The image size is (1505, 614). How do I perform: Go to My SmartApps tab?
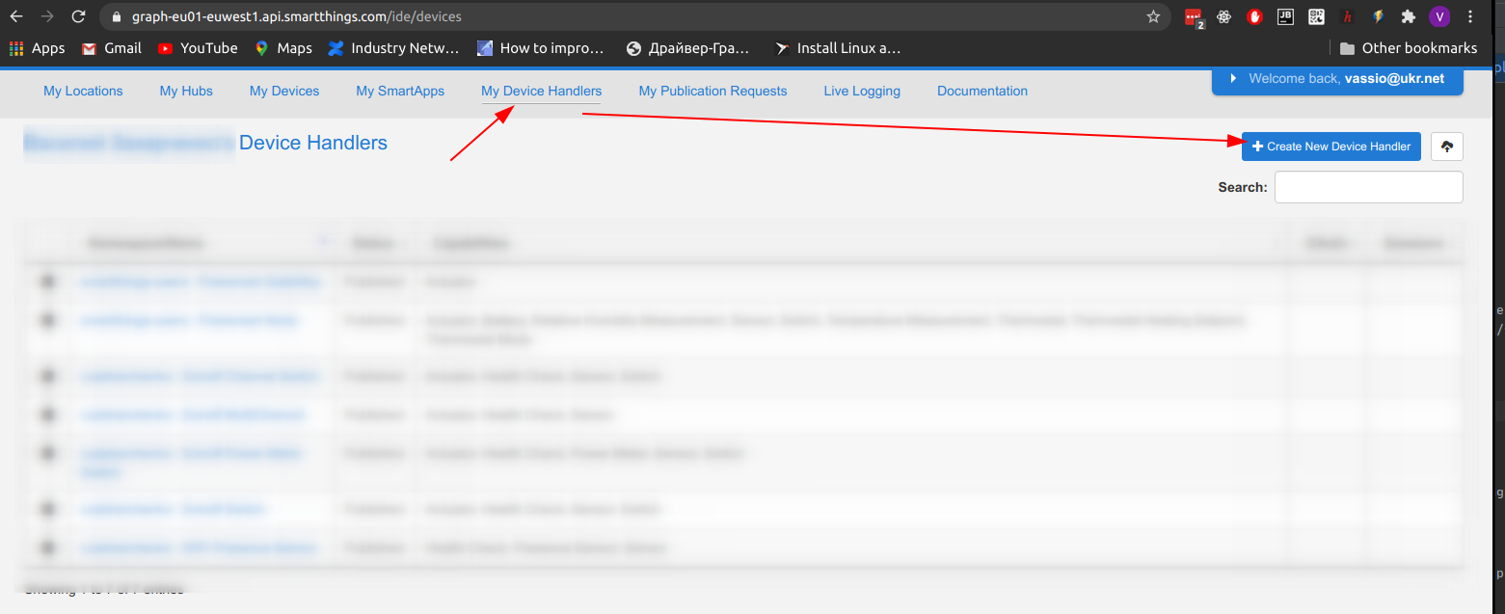tap(400, 91)
